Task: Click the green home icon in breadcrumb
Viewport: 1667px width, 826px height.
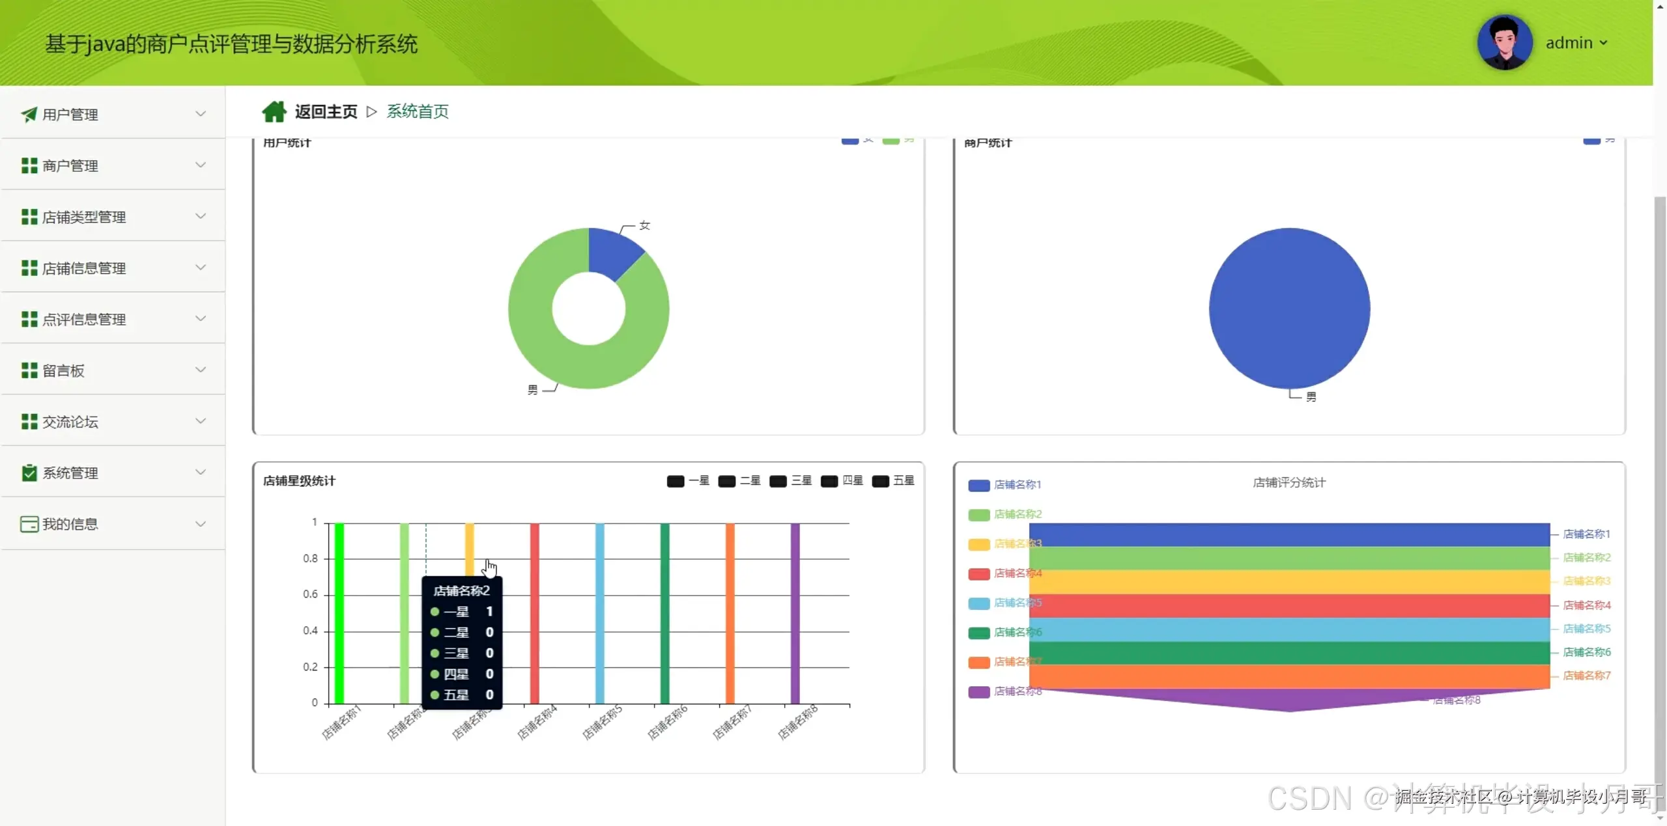Action: pyautogui.click(x=274, y=111)
